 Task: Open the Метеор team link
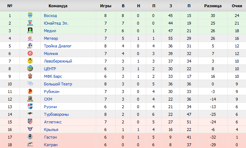(x=51, y=38)
